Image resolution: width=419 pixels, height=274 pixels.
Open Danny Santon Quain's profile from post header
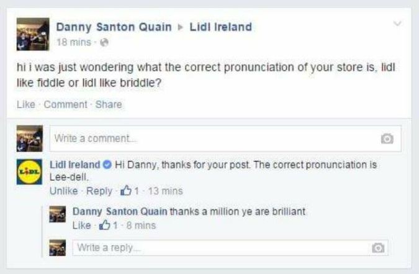pos(114,27)
